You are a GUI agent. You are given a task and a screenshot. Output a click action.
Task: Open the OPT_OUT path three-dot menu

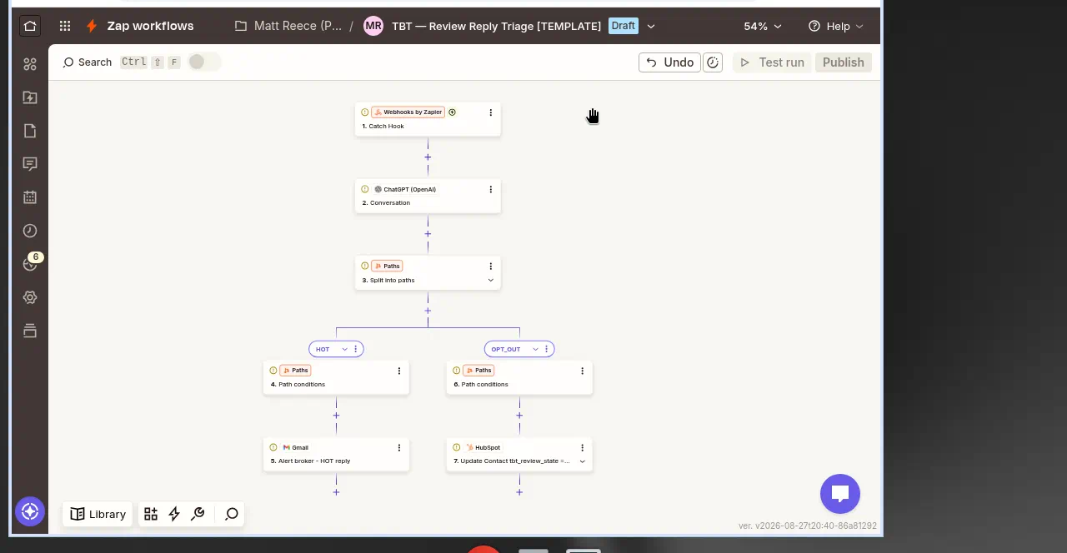(547, 349)
